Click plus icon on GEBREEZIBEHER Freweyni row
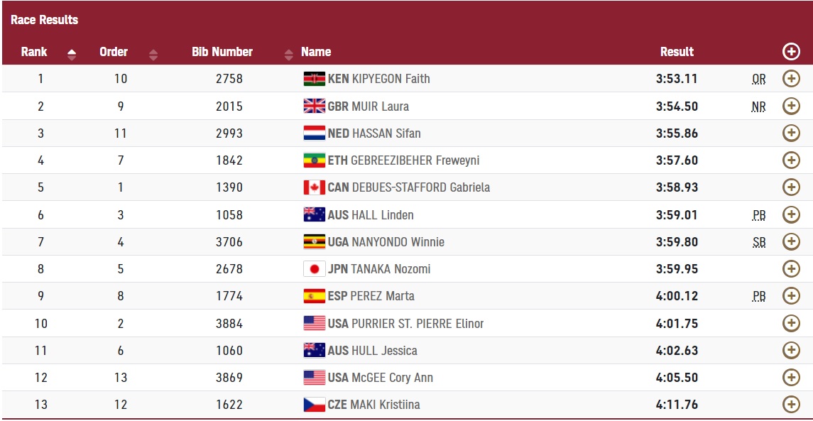 click(791, 160)
